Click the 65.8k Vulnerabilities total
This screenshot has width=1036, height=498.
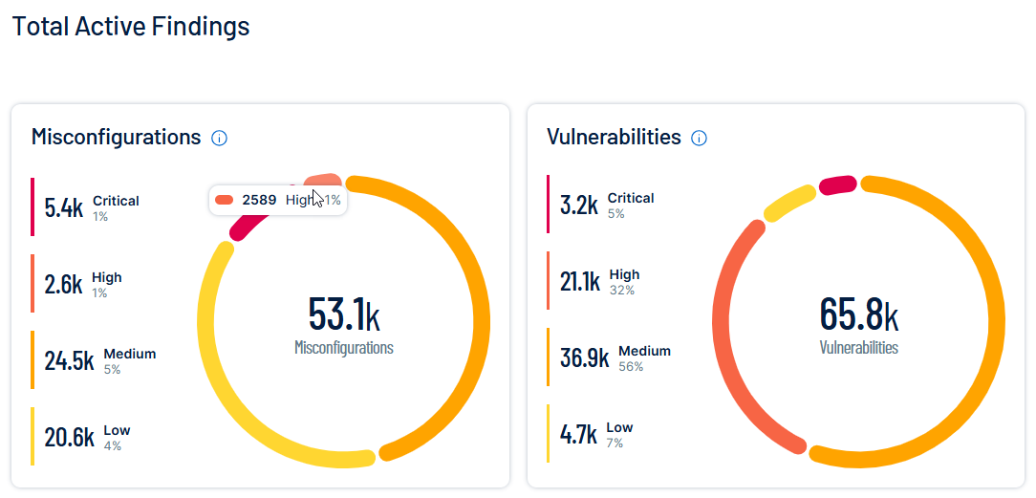coord(858,314)
